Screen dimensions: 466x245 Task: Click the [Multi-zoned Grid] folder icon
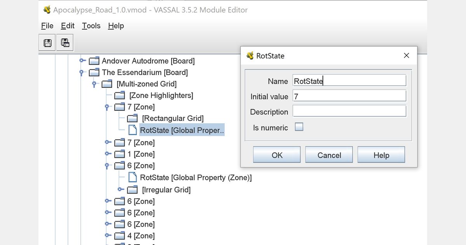106,84
